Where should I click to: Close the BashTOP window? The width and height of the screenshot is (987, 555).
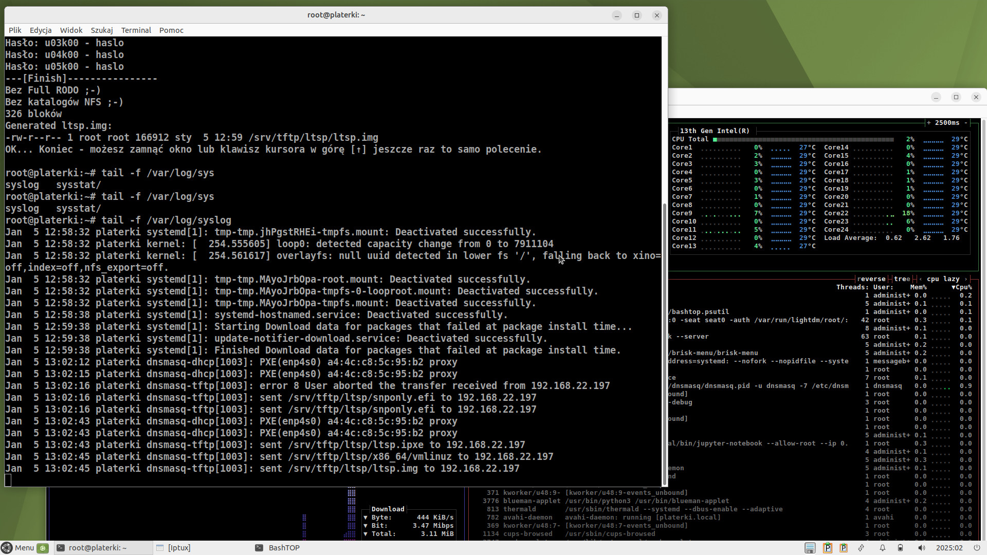pos(976,97)
